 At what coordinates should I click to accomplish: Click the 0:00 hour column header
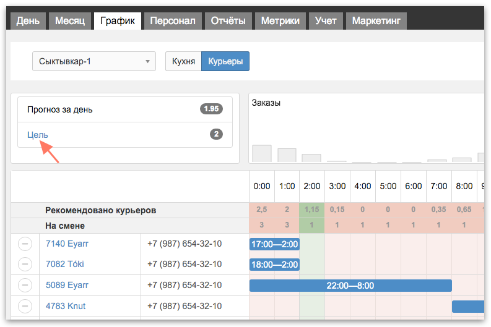coord(262,186)
